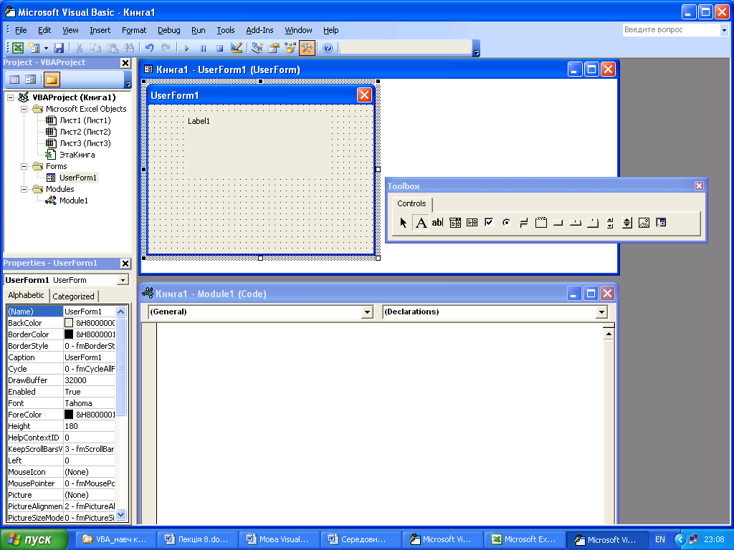Select the CheckBox tool in Toolbox

(489, 223)
